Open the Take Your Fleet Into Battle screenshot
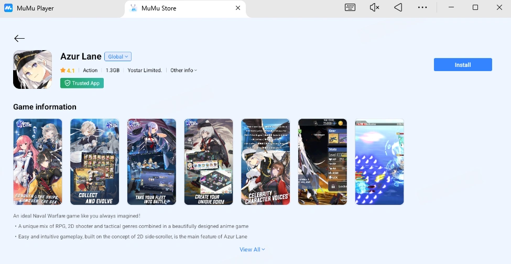Viewport: 511px width, 264px height. (x=151, y=162)
